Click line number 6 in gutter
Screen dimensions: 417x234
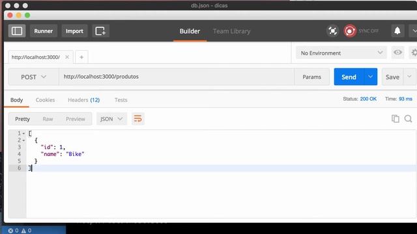click(x=19, y=168)
